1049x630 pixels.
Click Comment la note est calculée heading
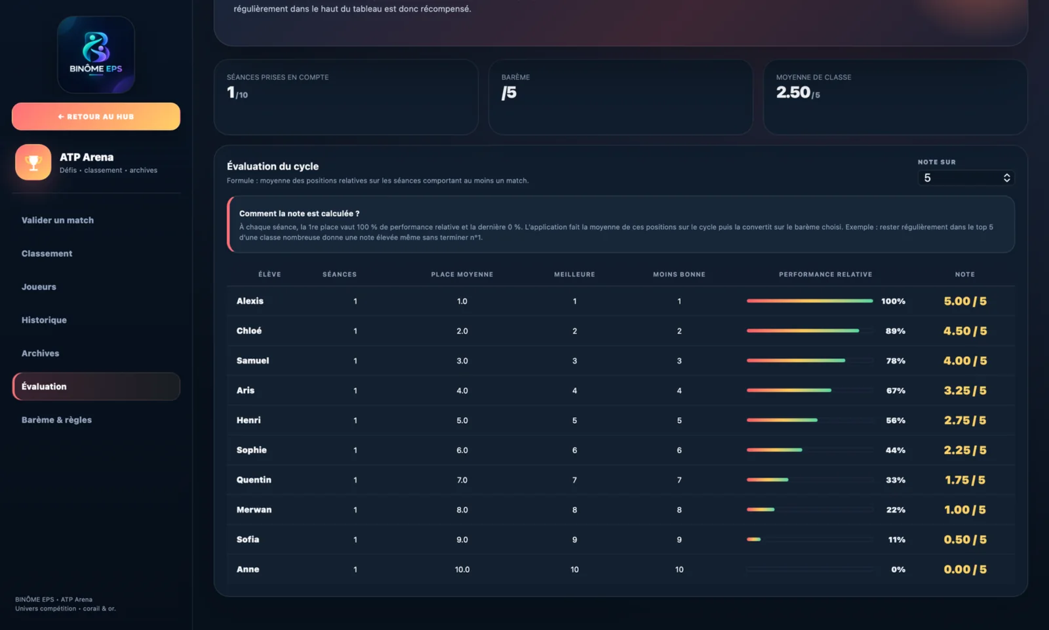coord(299,213)
